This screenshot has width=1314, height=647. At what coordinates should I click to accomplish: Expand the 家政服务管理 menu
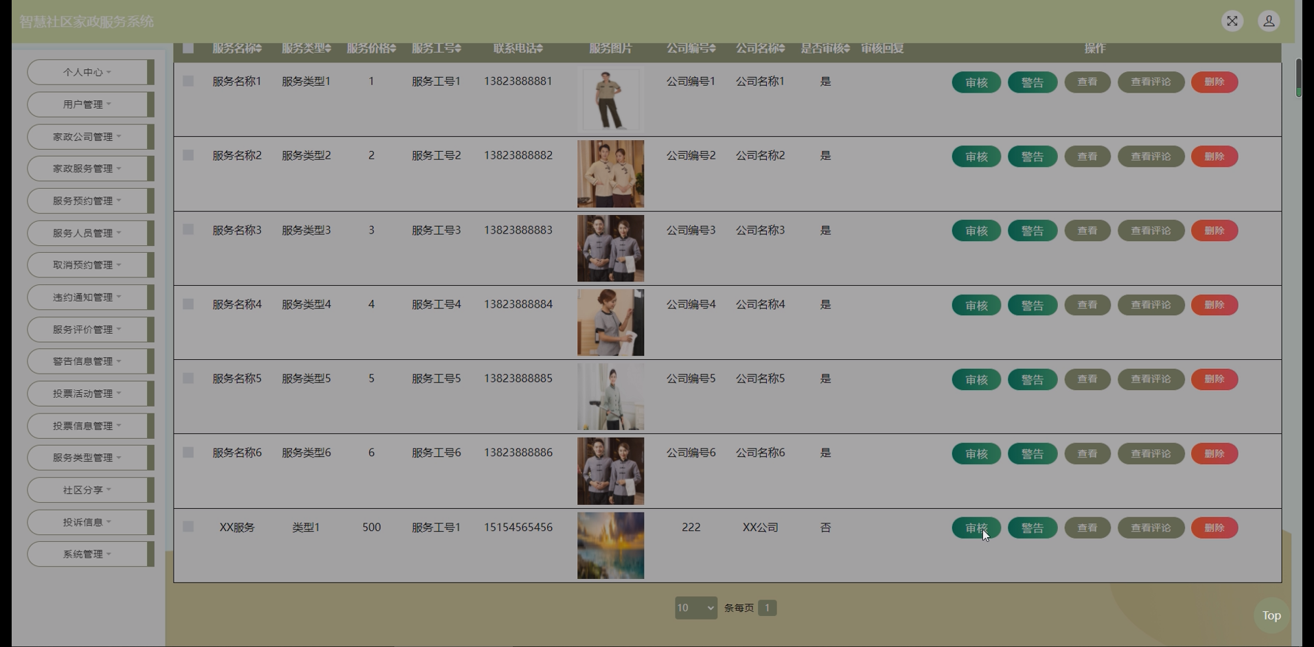[x=91, y=168]
